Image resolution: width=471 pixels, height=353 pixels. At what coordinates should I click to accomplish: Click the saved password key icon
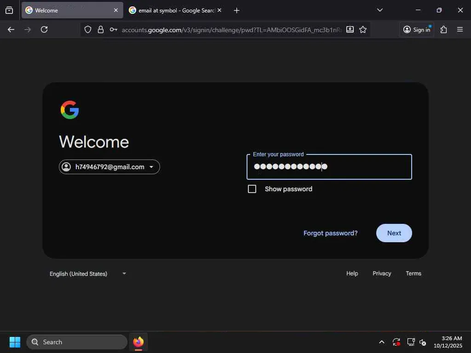pyautogui.click(x=114, y=29)
